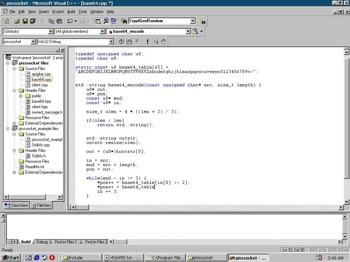Open the Build menu
The image size is (350, 262).
tap(71, 12)
